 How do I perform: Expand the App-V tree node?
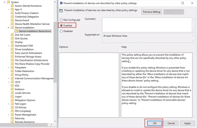point(8,9)
